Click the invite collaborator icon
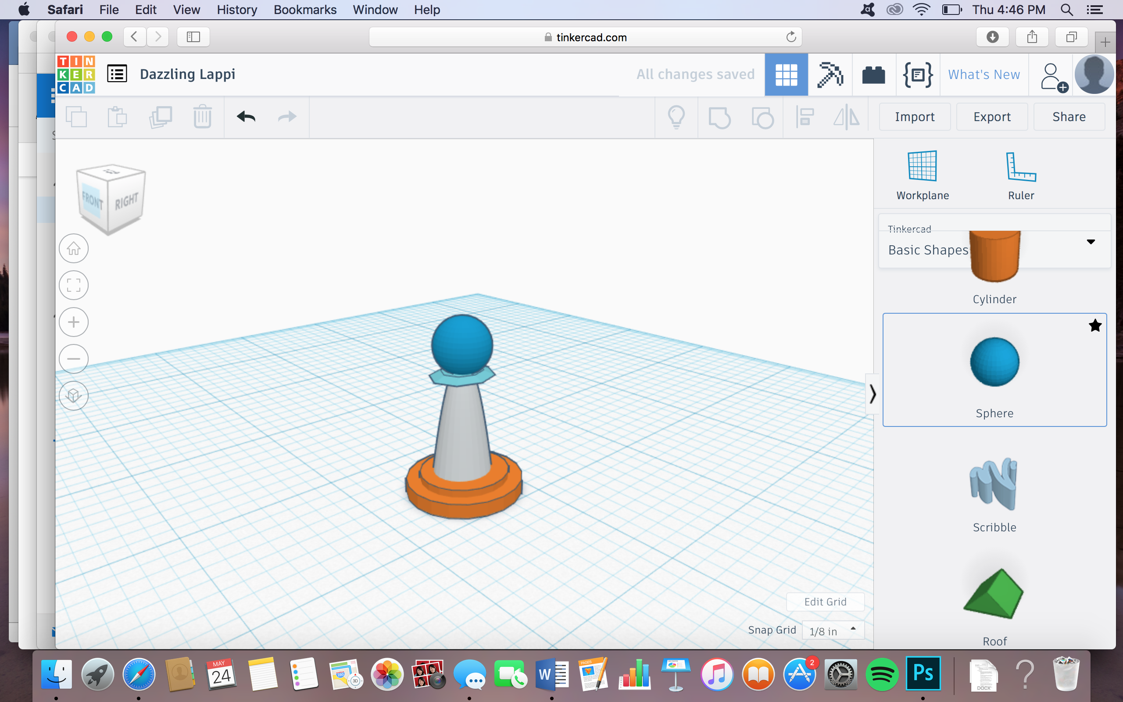The image size is (1123, 702). coord(1053,77)
